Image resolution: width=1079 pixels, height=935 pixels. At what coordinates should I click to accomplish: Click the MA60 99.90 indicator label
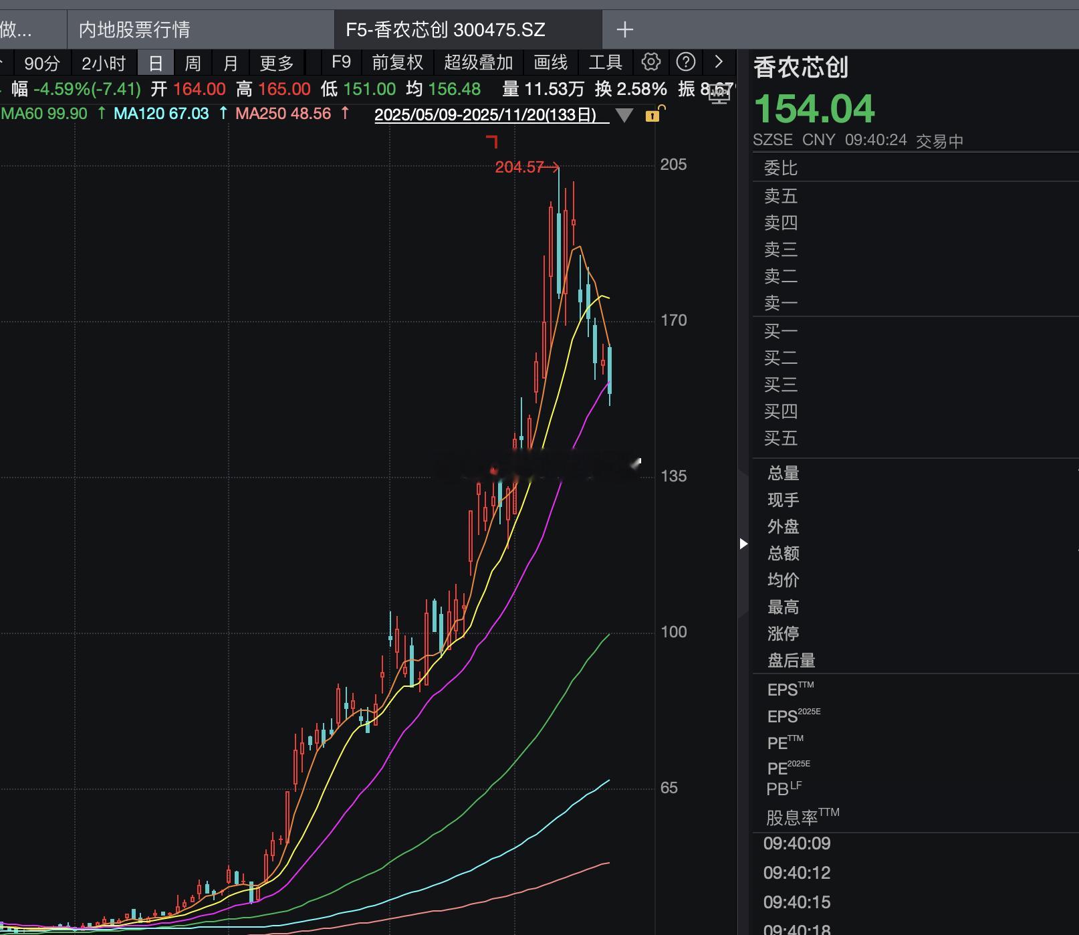click(x=44, y=114)
